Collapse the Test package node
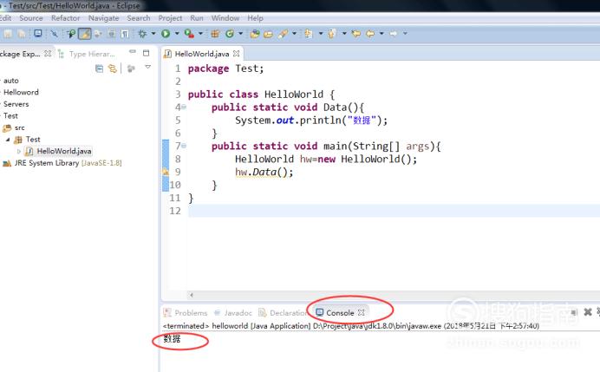The width and height of the screenshot is (600, 372). pyautogui.click(x=8, y=140)
